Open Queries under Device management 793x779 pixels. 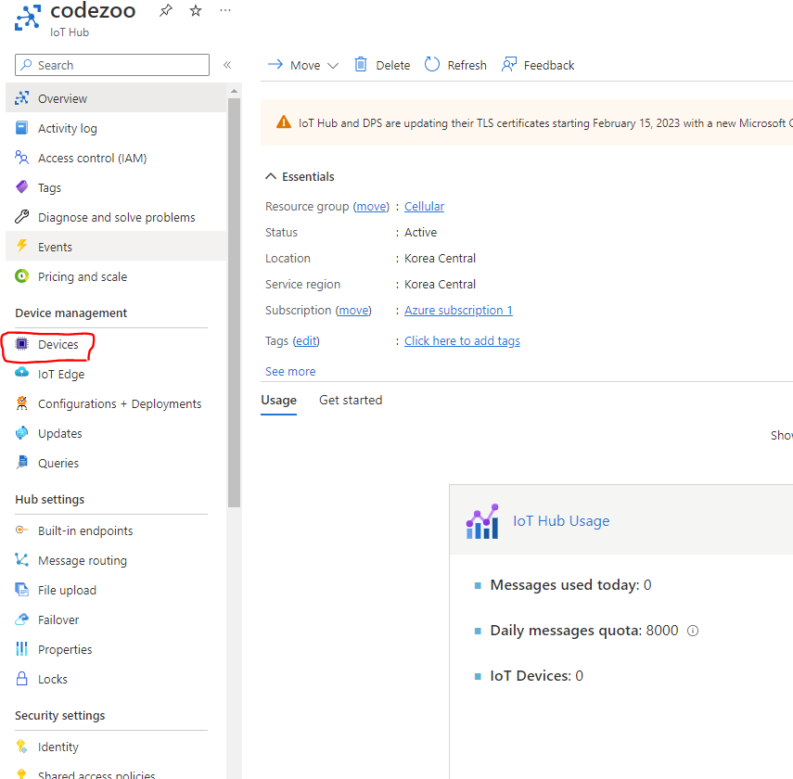[x=116, y=463]
